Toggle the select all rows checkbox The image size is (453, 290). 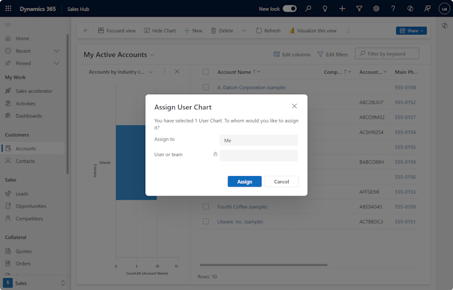[x=206, y=72]
